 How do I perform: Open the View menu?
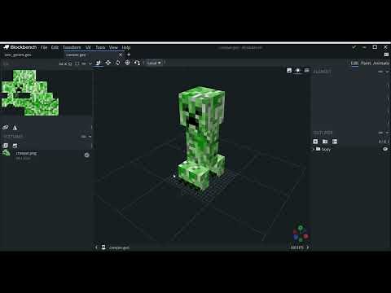pyautogui.click(x=113, y=47)
